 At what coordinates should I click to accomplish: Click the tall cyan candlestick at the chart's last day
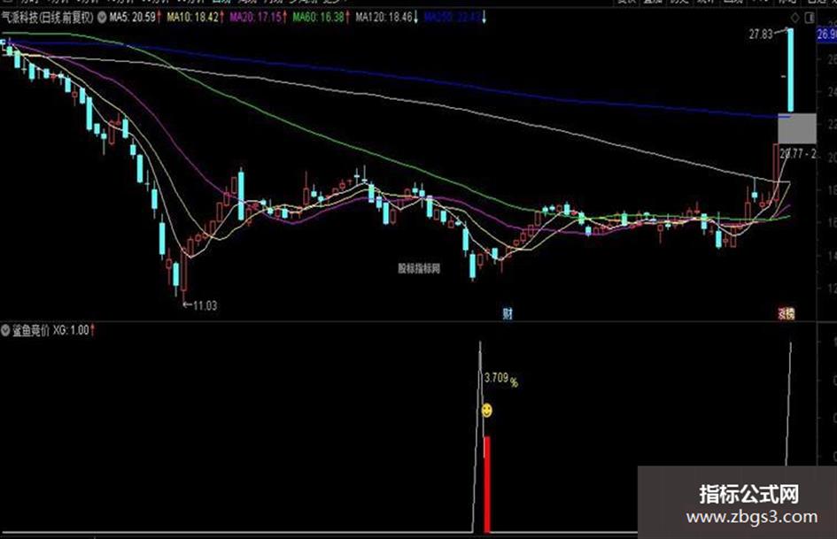[x=791, y=70]
